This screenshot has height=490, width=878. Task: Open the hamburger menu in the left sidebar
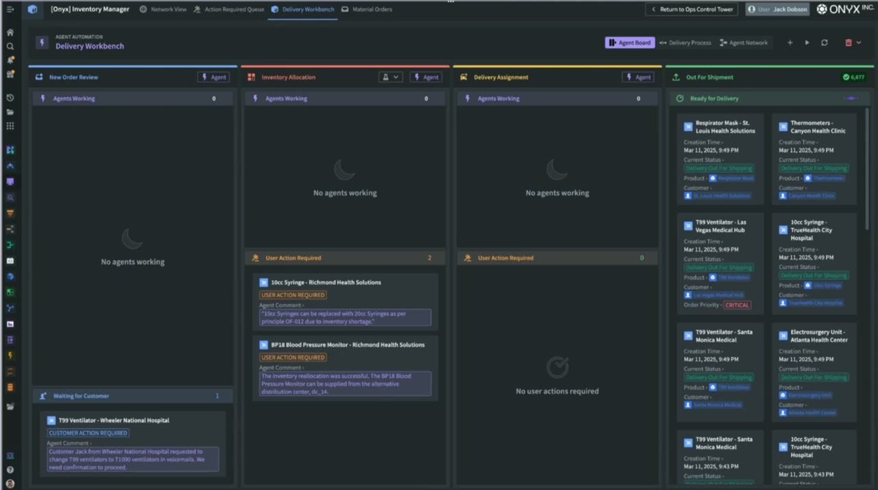coord(10,10)
